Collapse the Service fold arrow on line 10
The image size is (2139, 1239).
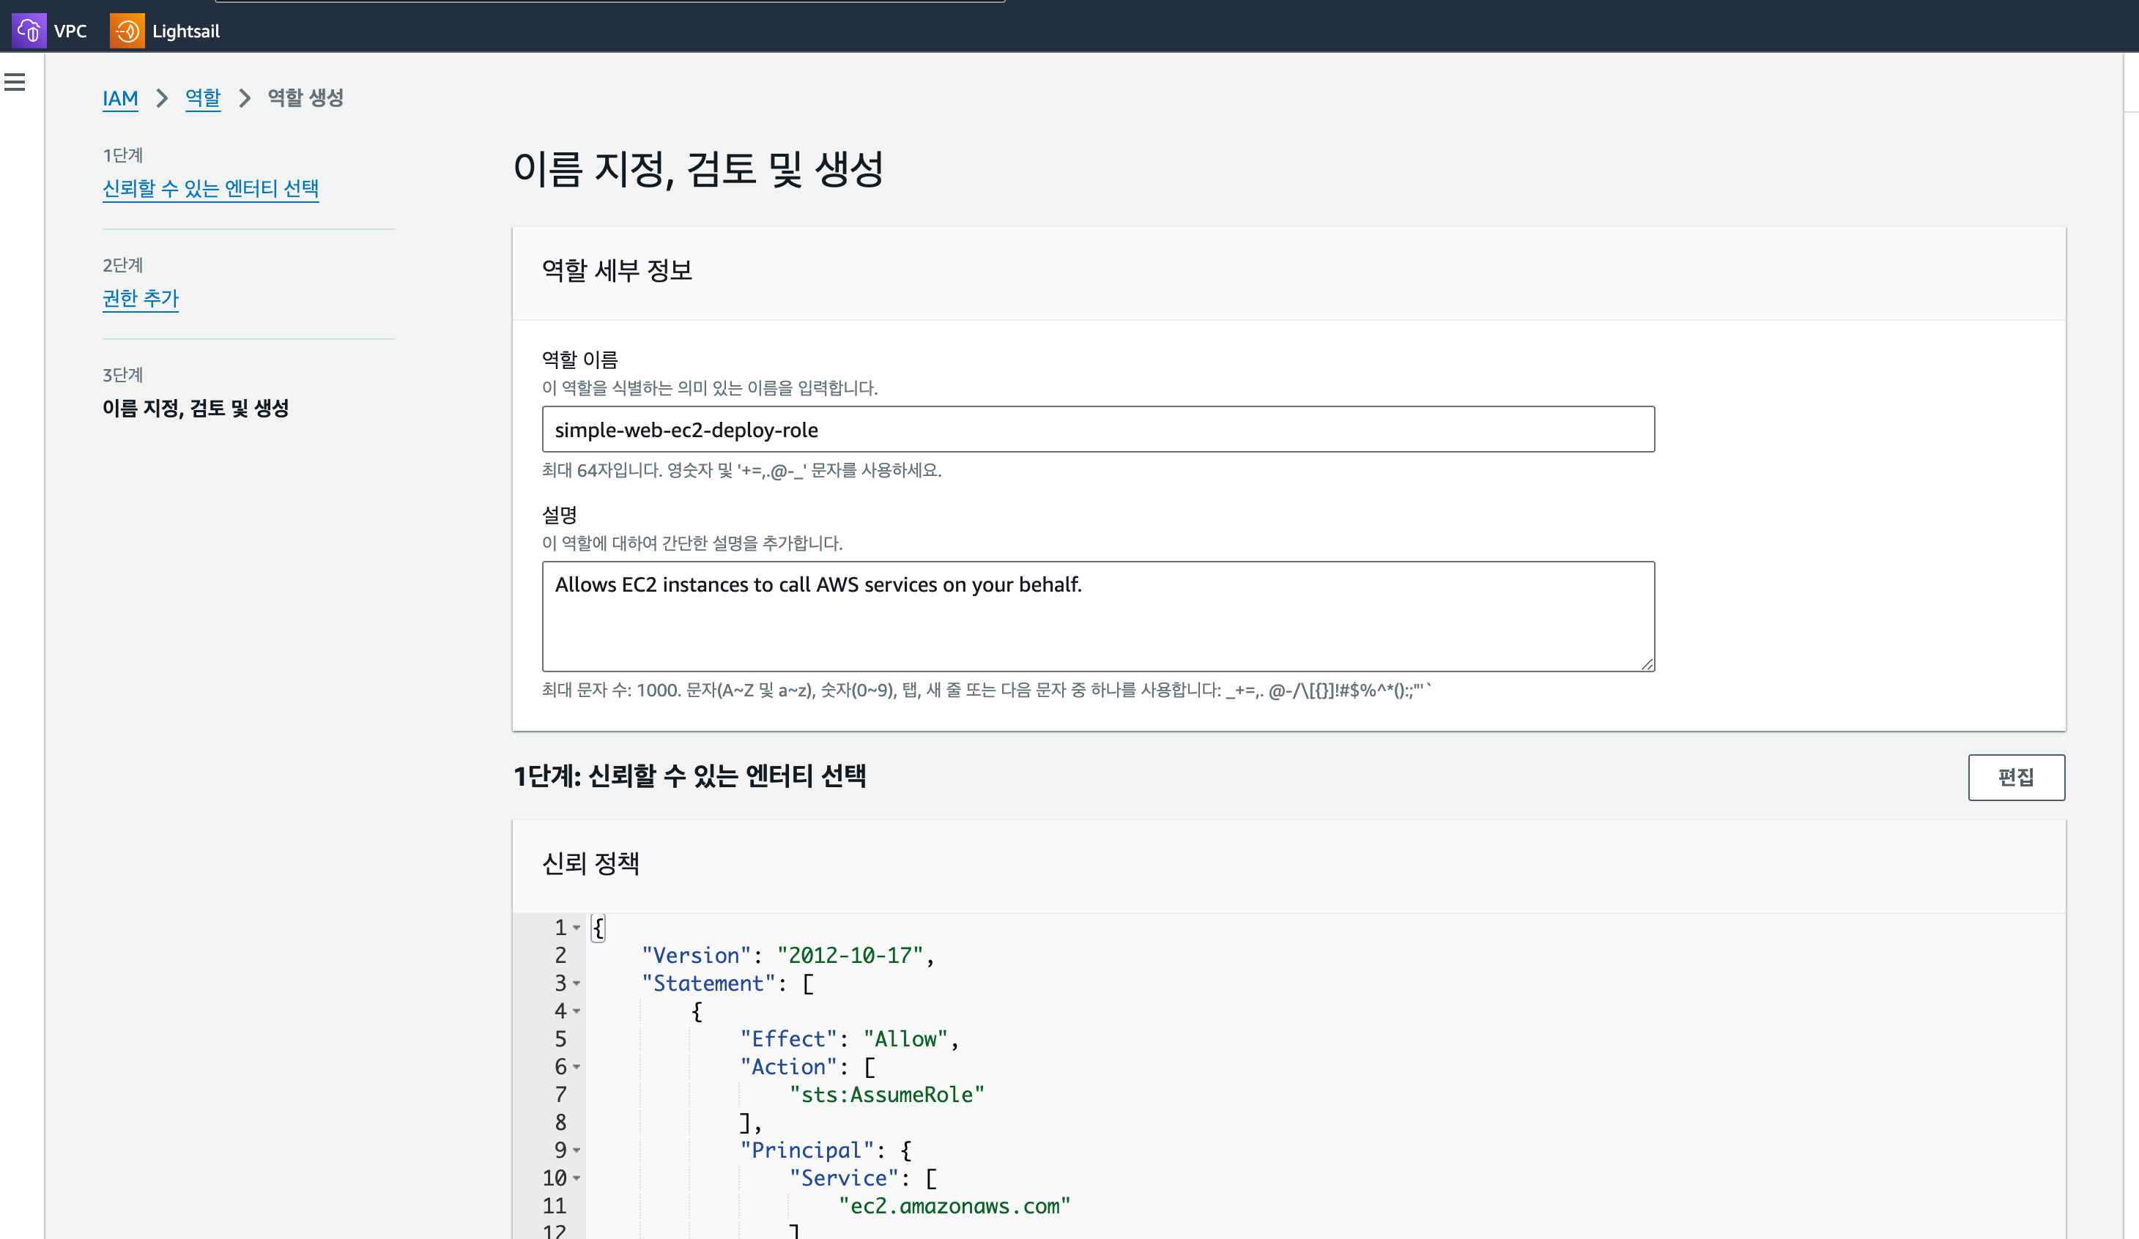coord(577,1178)
